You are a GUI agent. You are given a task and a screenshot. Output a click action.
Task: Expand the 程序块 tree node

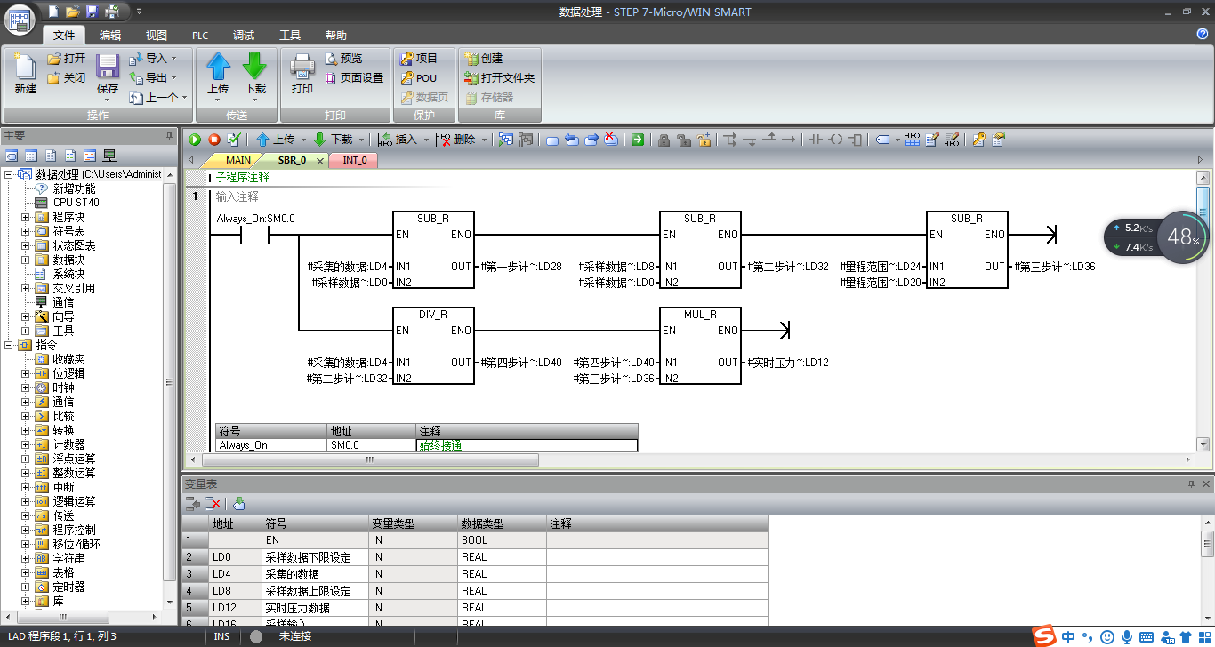(x=26, y=217)
